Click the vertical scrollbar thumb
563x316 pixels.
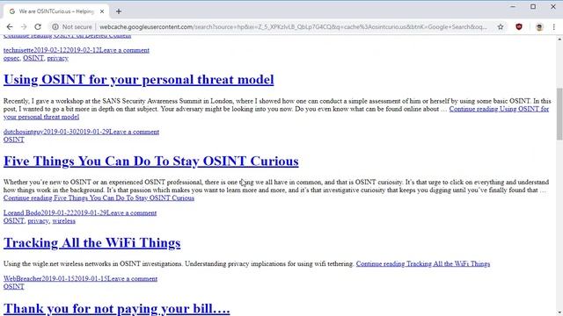(x=559, y=114)
